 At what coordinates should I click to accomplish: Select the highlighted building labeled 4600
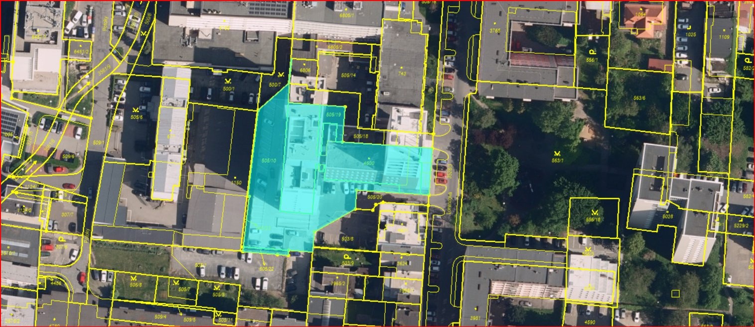pos(369,163)
